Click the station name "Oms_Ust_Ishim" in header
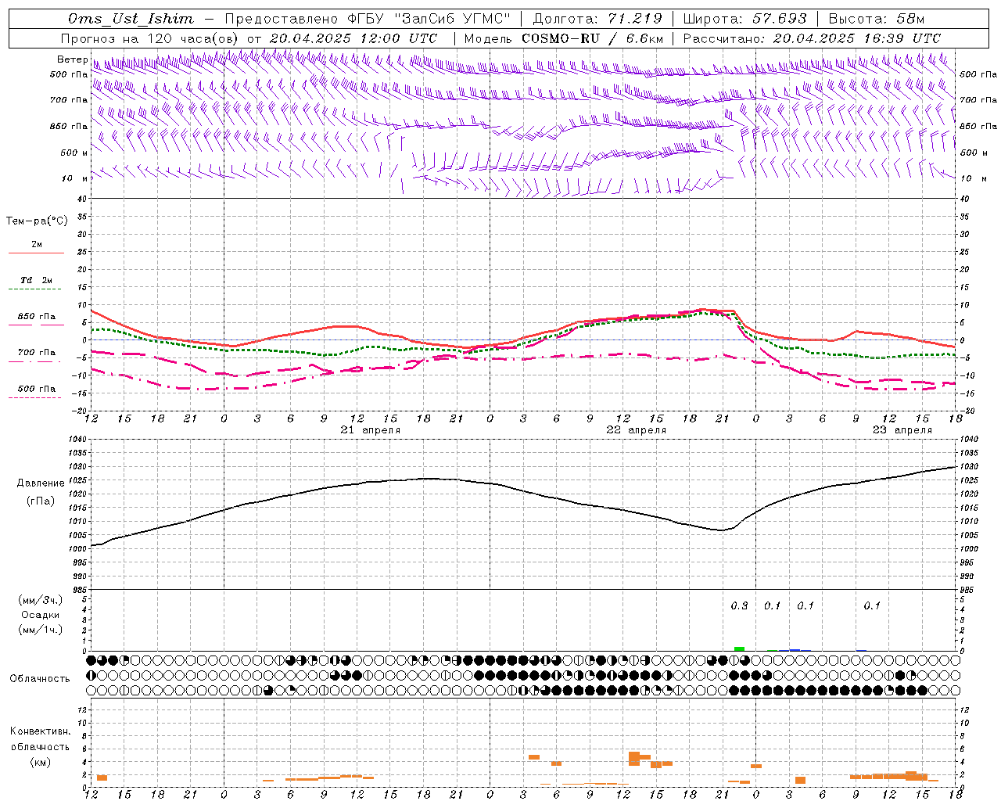This screenshot has width=1001, height=801. (130, 19)
